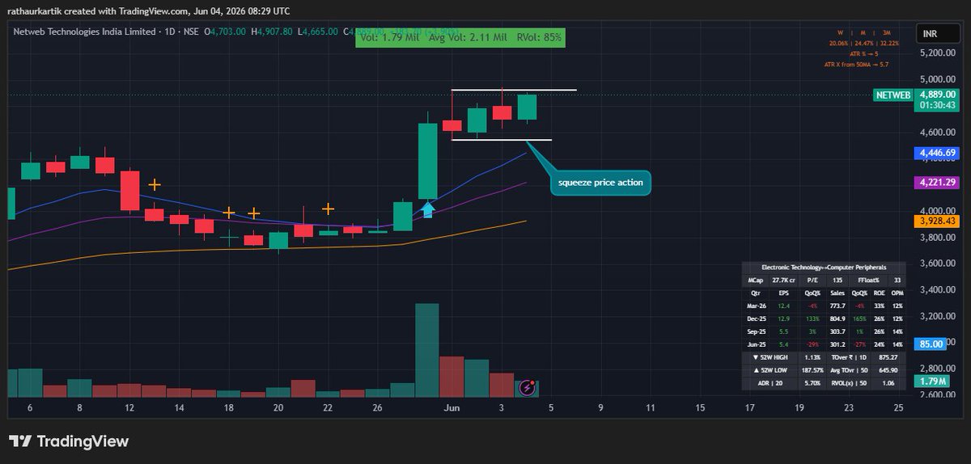The image size is (971, 464).
Task: Click the blue 85.00 indicator value label
Action: tap(931, 344)
